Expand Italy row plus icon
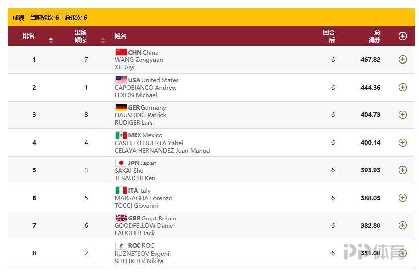Viewport: 419px width, 274px height. coord(403,198)
